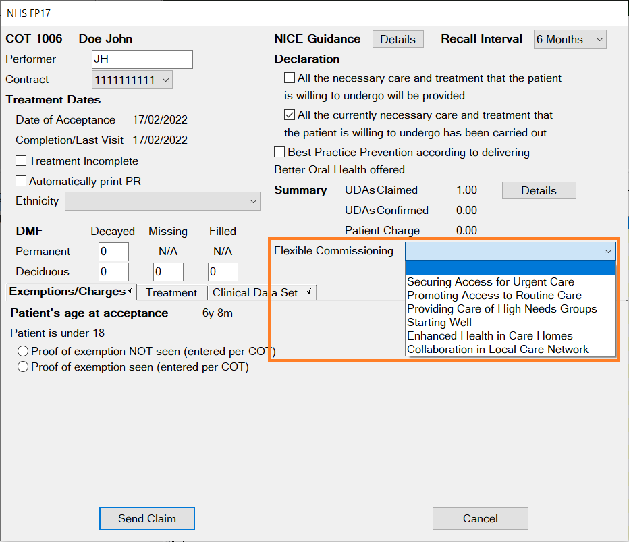Open the Clinical Data Set tab
The width and height of the screenshot is (629, 542).
point(260,292)
